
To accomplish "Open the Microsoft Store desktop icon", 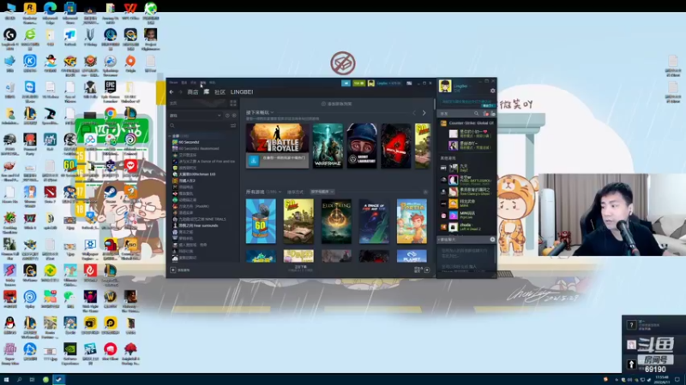I will [70, 11].
